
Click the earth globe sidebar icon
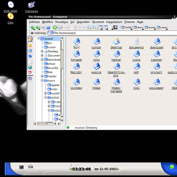30,67
